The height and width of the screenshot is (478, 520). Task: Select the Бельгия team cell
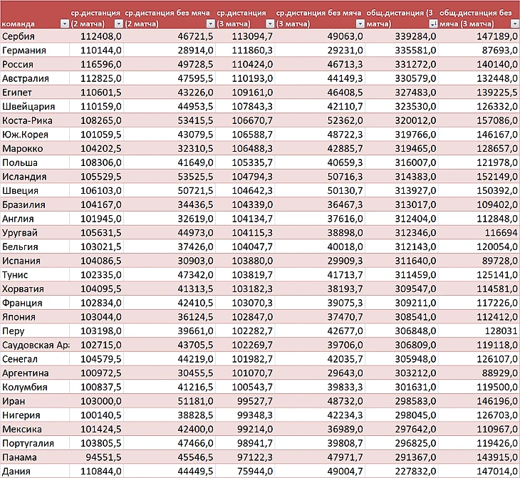tap(34, 246)
